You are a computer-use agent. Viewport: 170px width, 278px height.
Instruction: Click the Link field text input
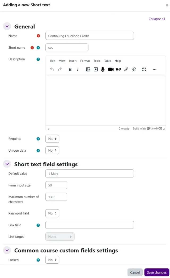coord(90,225)
